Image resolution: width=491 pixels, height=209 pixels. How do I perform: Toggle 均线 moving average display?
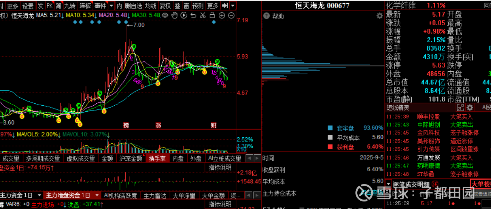tap(151, 6)
